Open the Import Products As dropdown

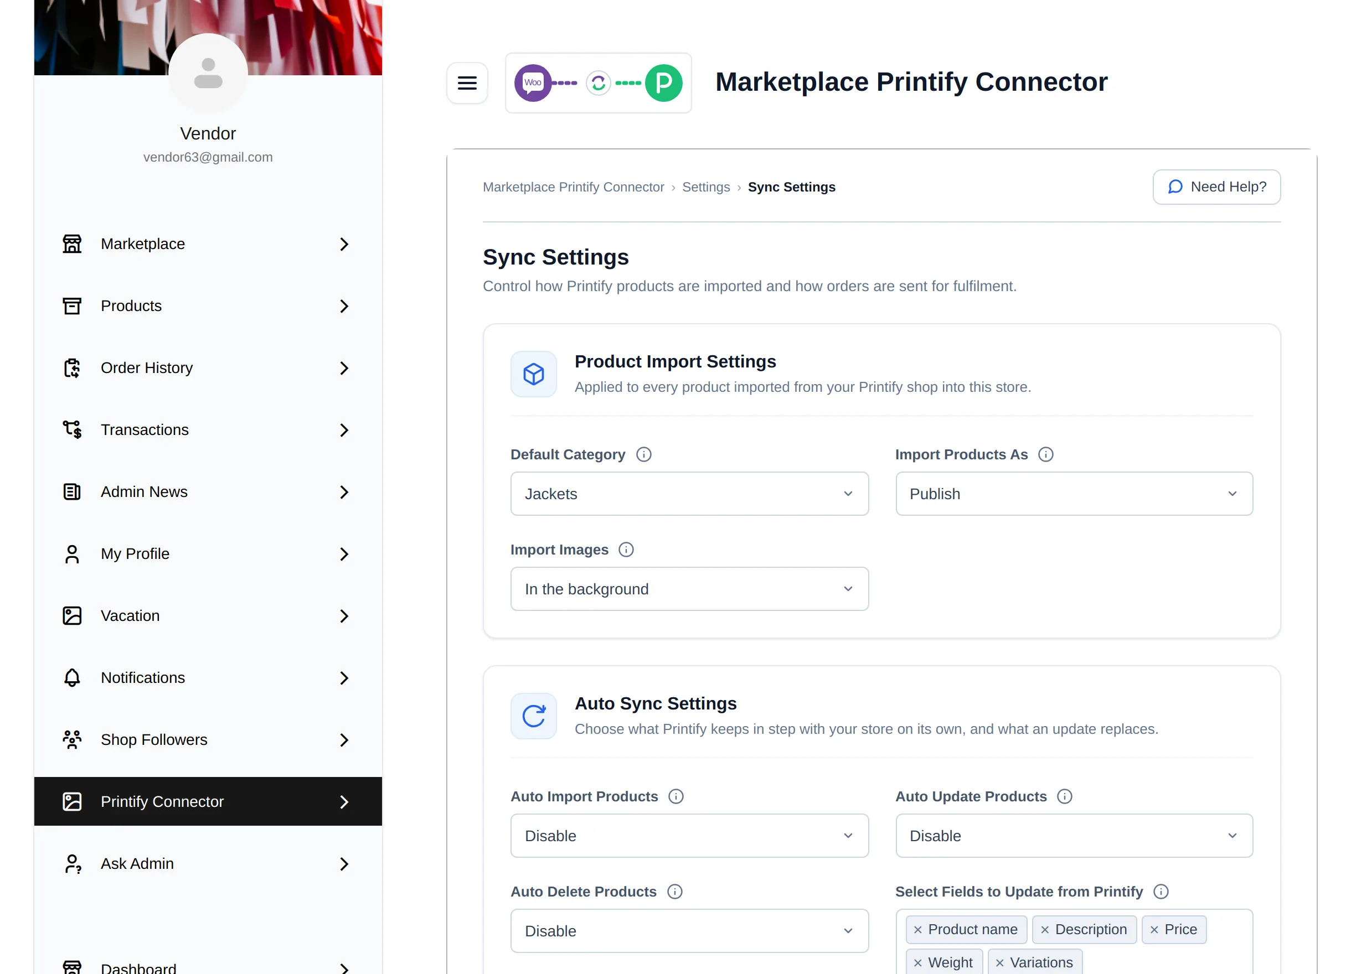(1074, 494)
